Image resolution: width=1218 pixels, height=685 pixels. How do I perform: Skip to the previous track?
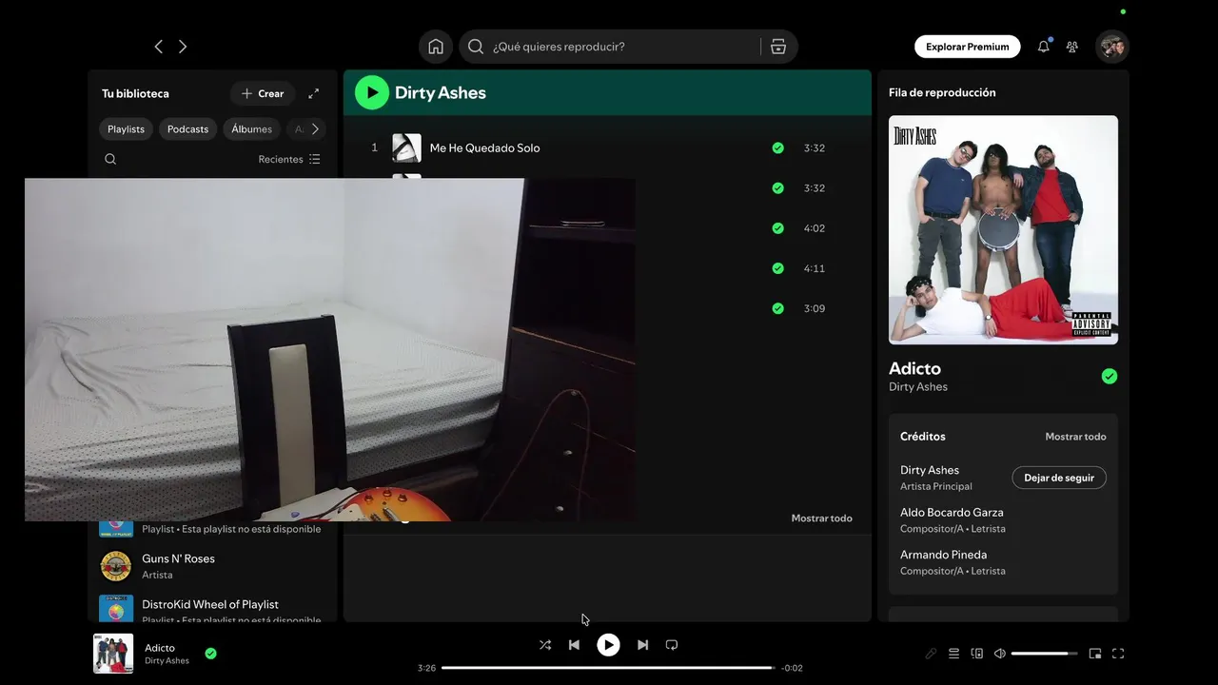click(x=574, y=645)
